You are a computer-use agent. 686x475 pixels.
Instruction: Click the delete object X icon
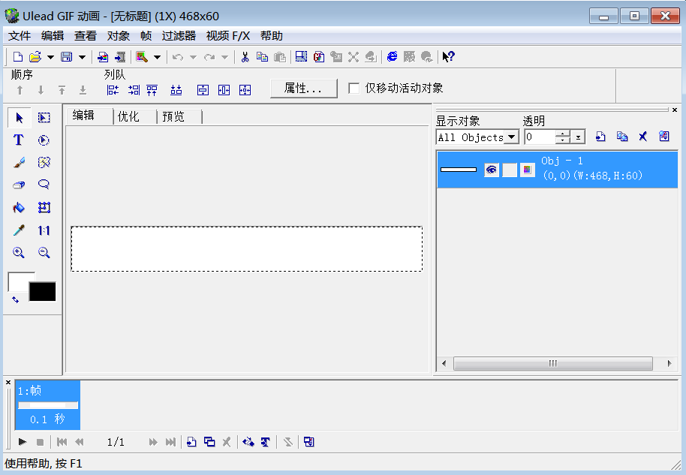pos(642,137)
